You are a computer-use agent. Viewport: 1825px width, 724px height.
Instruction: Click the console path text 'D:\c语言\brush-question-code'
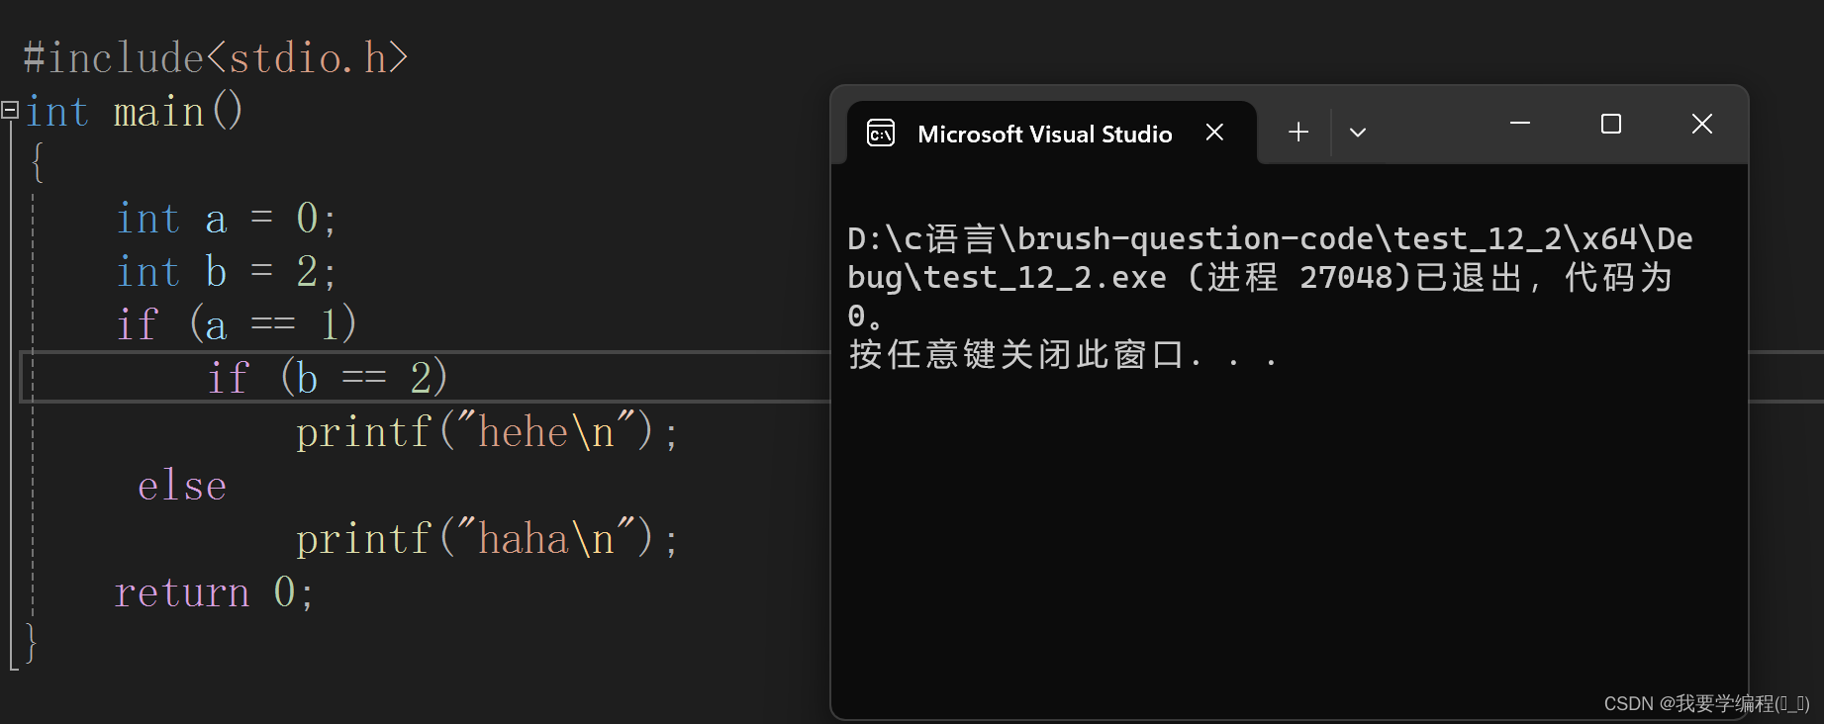(1119, 238)
